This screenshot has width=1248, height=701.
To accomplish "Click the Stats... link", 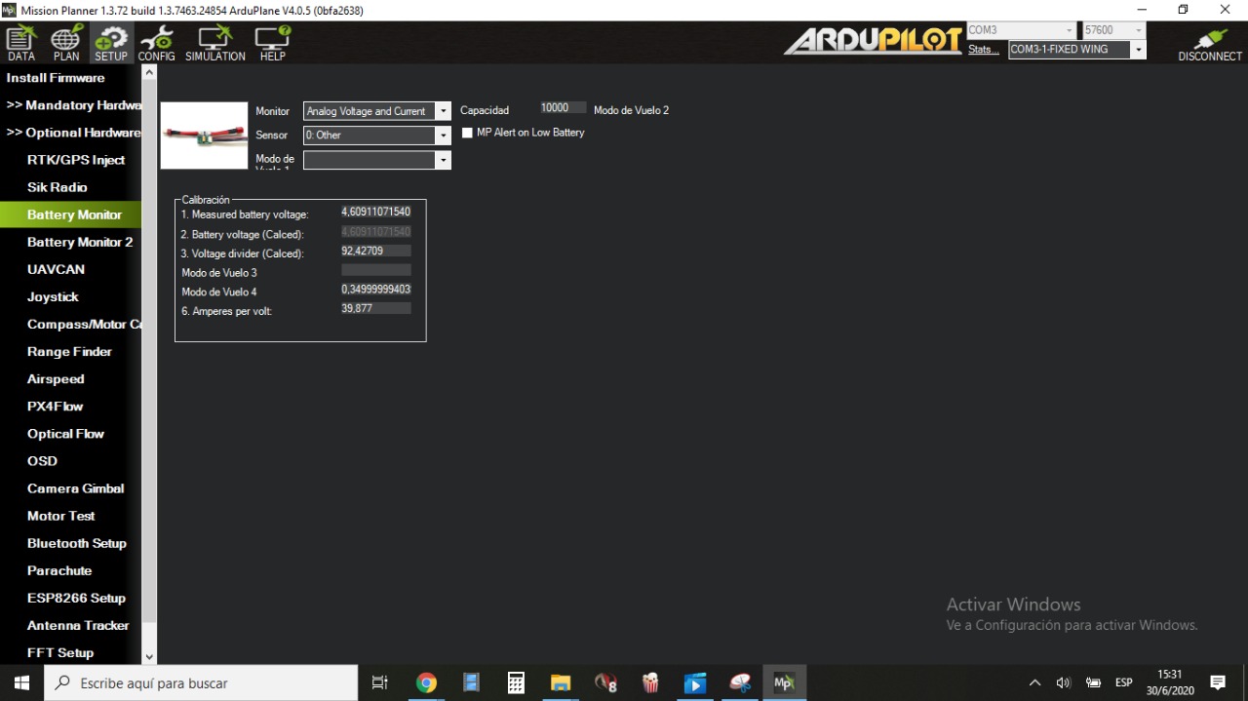I will [983, 50].
